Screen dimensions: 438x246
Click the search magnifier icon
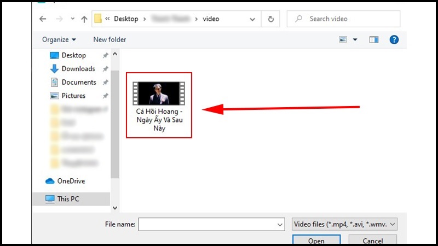click(x=298, y=19)
